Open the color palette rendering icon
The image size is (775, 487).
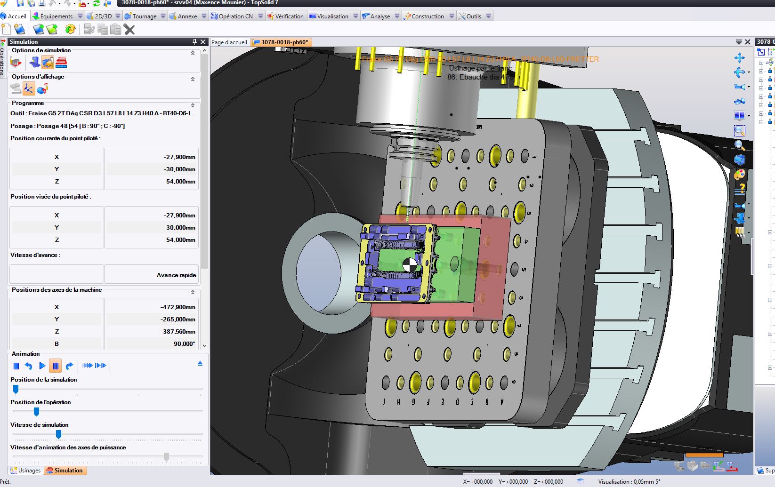click(x=739, y=175)
